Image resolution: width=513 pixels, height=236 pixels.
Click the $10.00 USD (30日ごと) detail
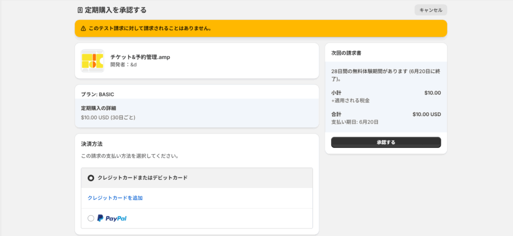coord(108,117)
